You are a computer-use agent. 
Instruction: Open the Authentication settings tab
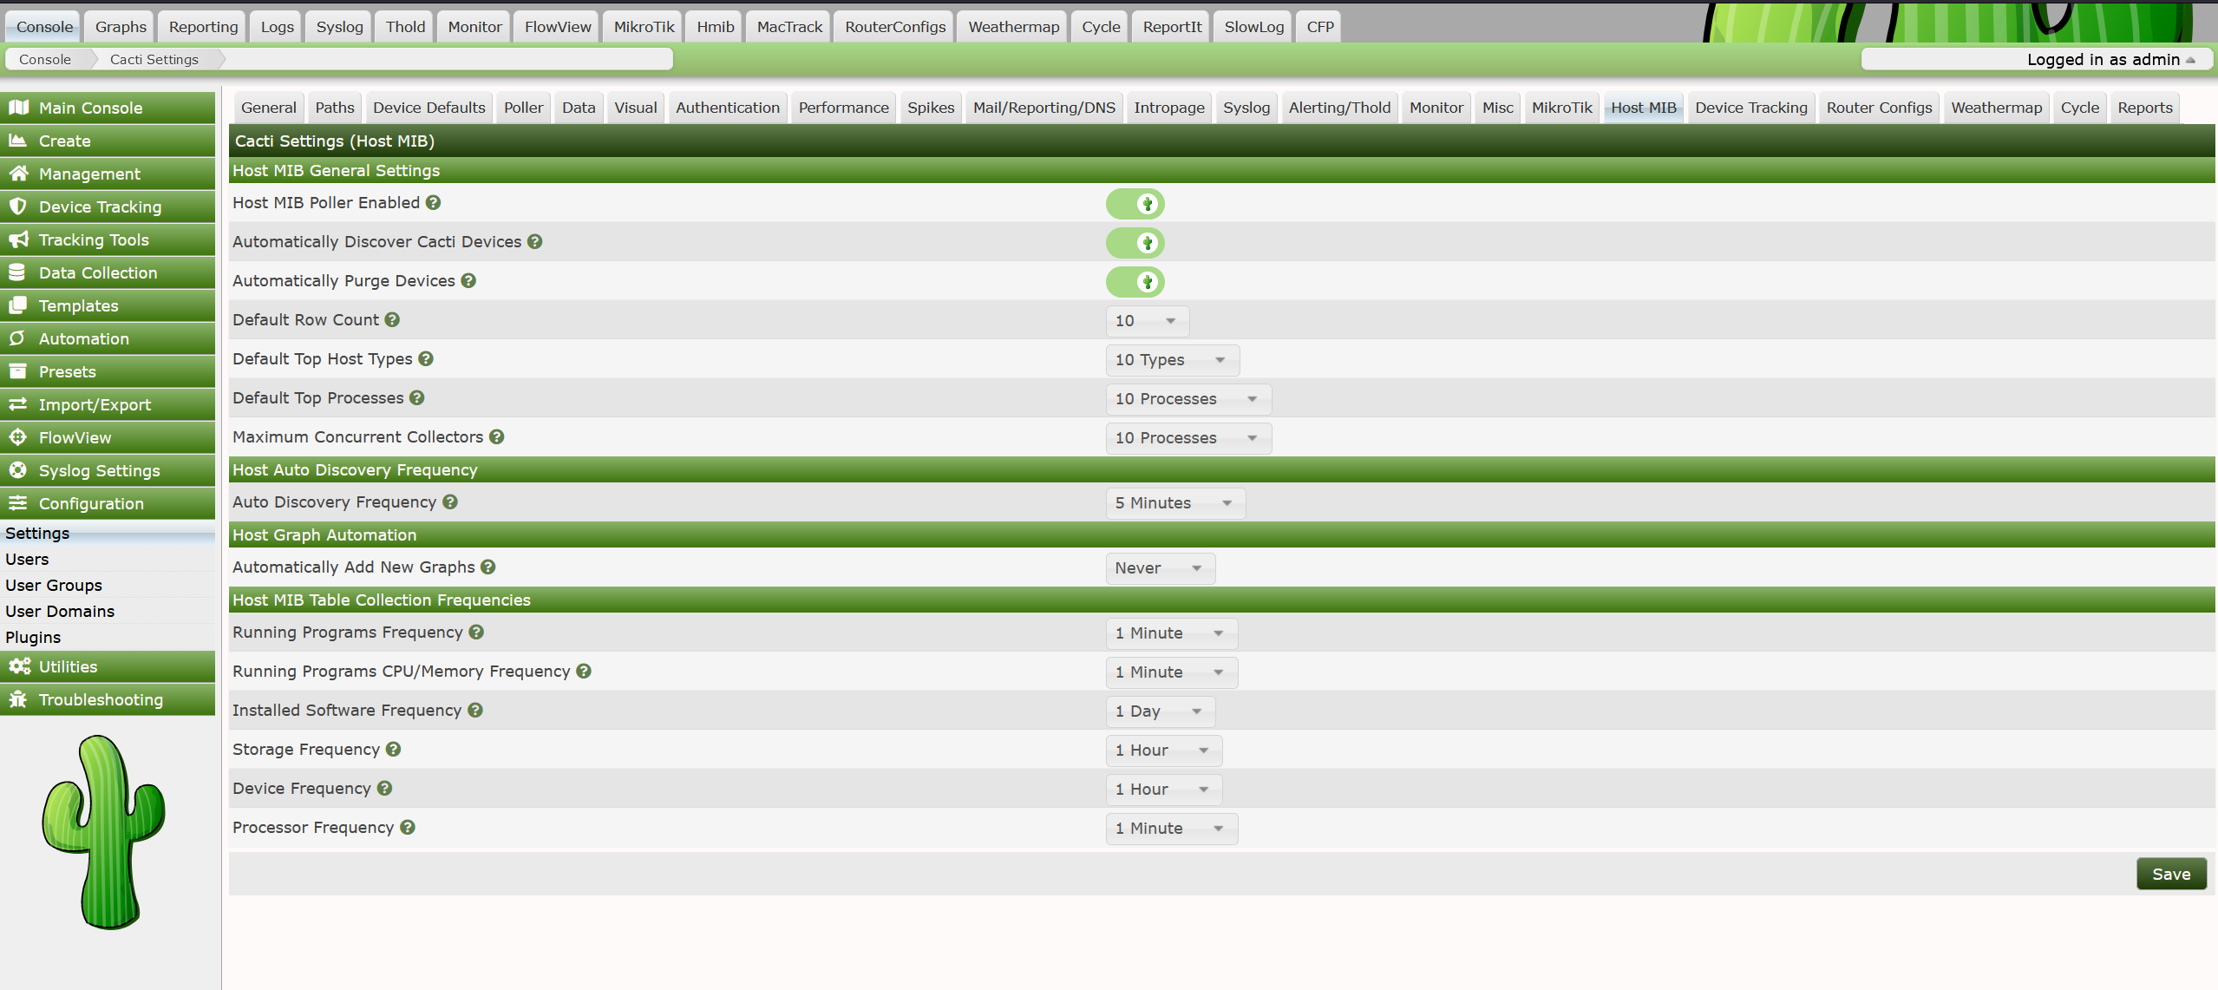tap(727, 108)
